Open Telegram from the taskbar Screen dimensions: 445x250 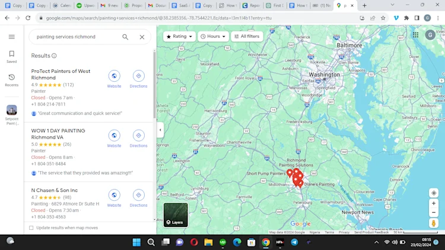[x=294, y=242]
